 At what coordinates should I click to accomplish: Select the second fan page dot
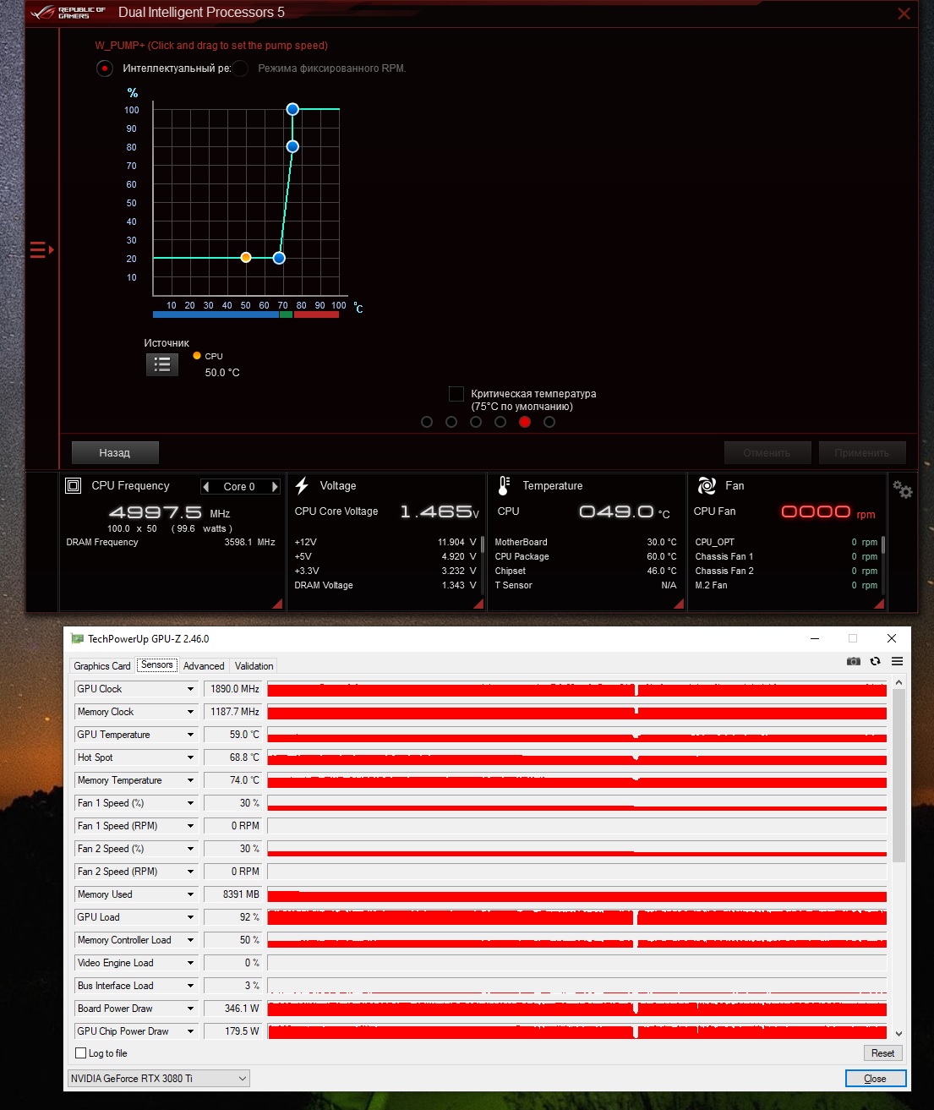451,422
